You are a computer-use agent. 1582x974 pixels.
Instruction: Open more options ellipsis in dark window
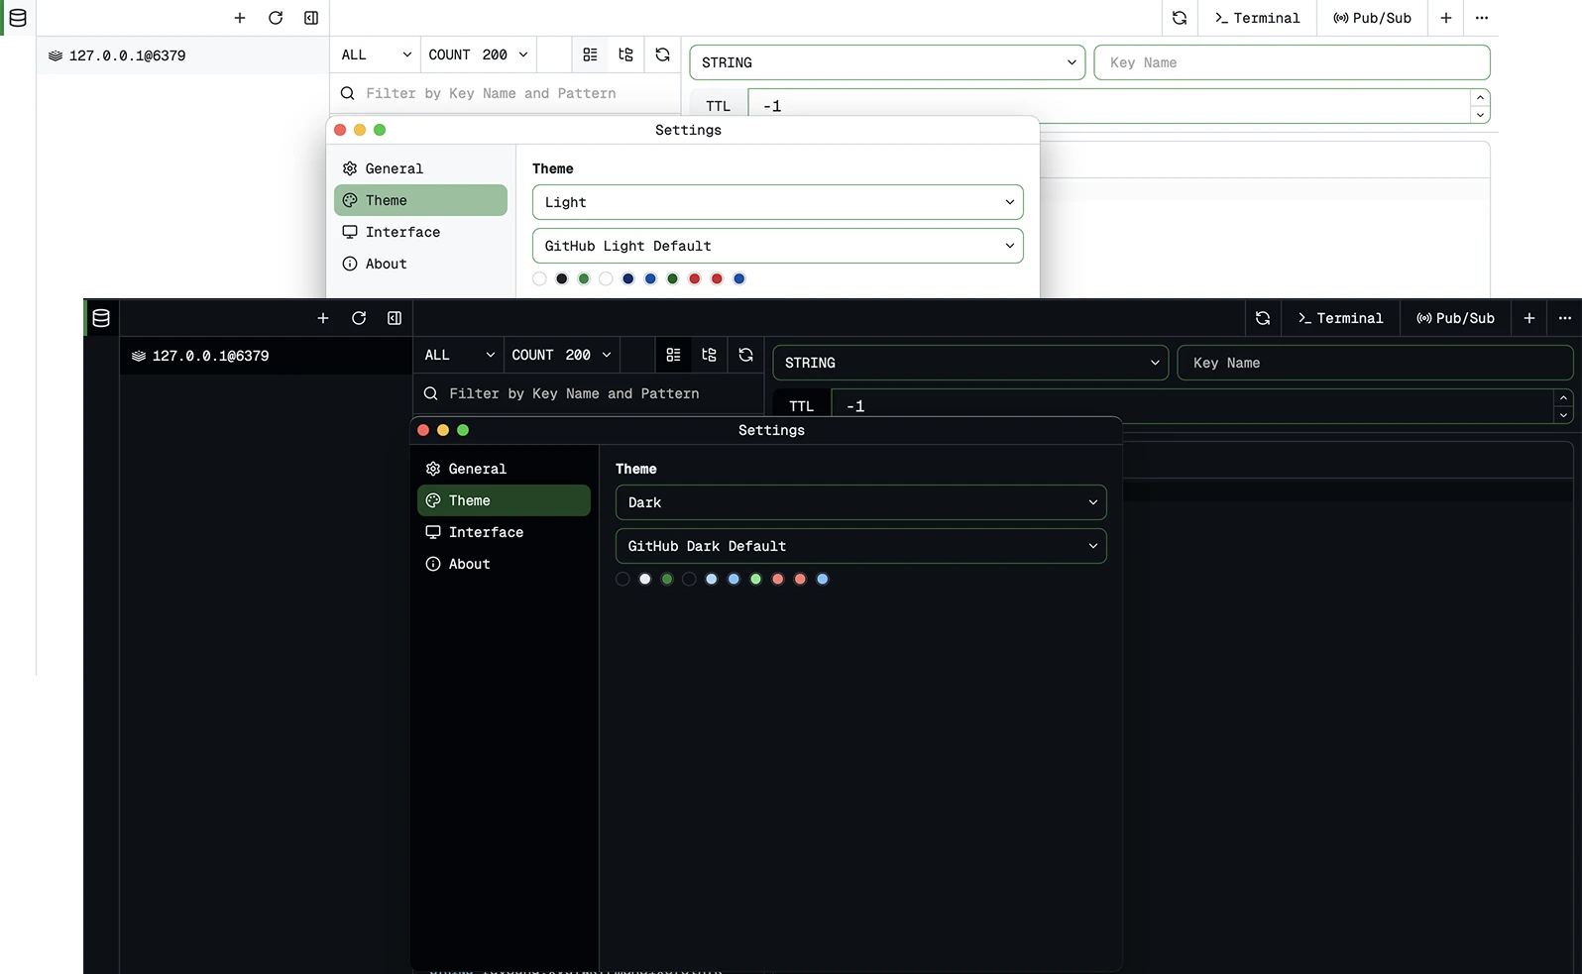click(1565, 318)
